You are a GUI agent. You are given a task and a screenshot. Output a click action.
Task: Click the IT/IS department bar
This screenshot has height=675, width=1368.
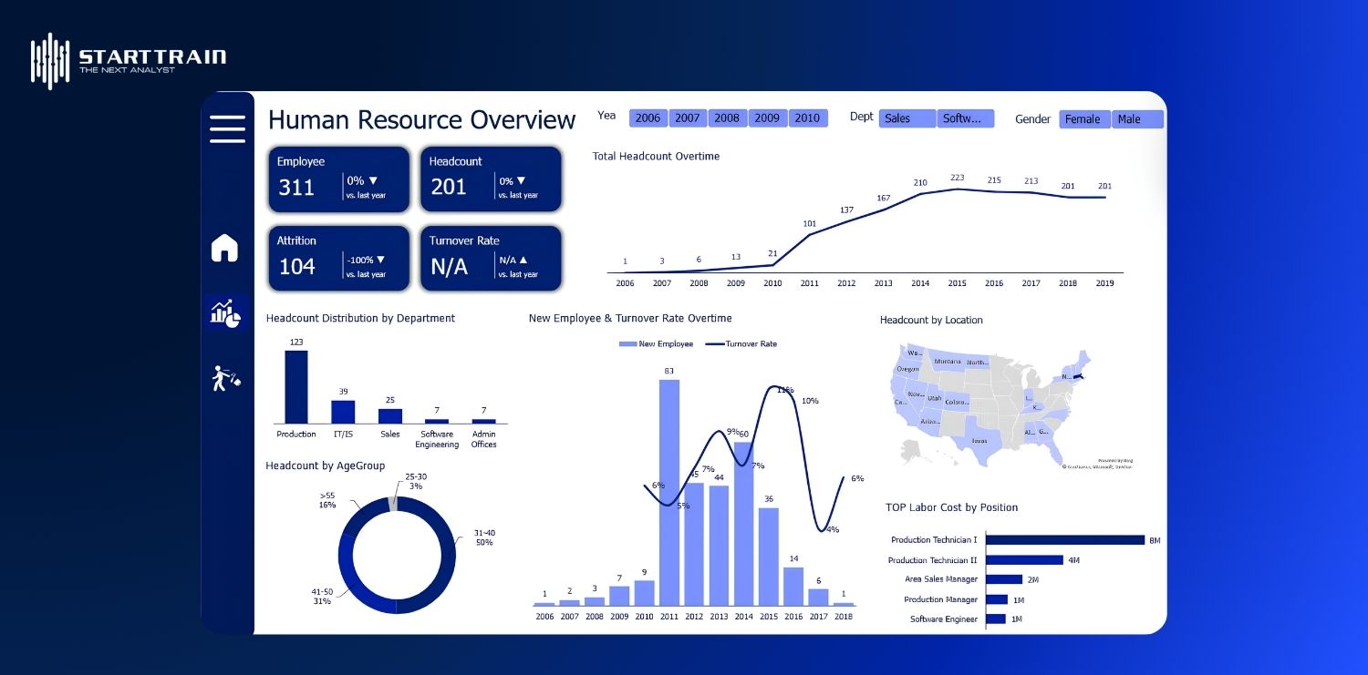343,412
